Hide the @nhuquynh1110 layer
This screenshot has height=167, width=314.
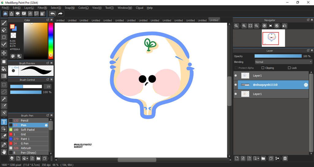pyautogui.click(x=236, y=85)
